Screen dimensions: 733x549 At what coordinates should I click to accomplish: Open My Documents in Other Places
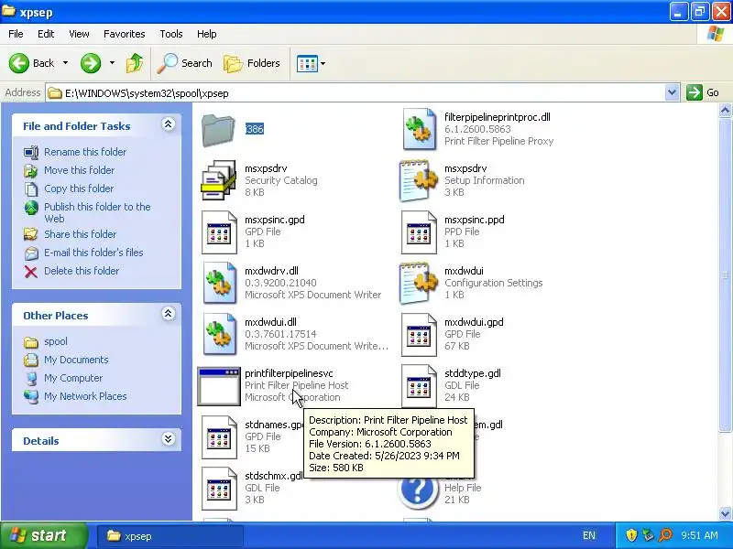click(x=76, y=360)
